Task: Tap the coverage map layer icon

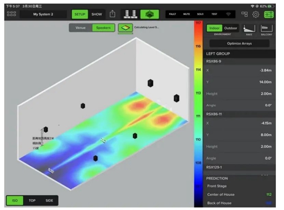Action: pos(125,28)
